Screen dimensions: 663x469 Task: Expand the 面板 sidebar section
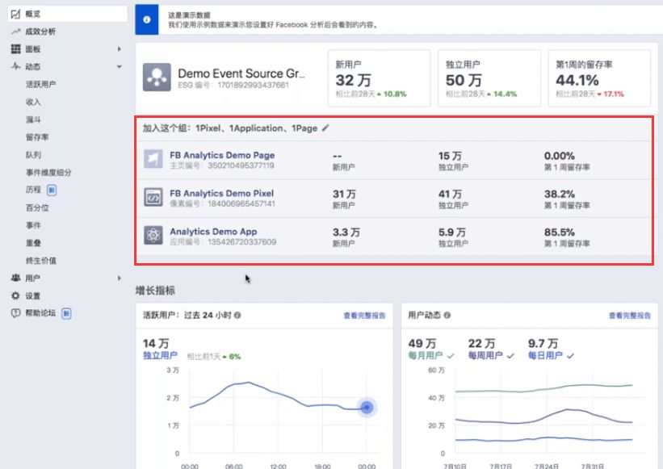point(119,49)
